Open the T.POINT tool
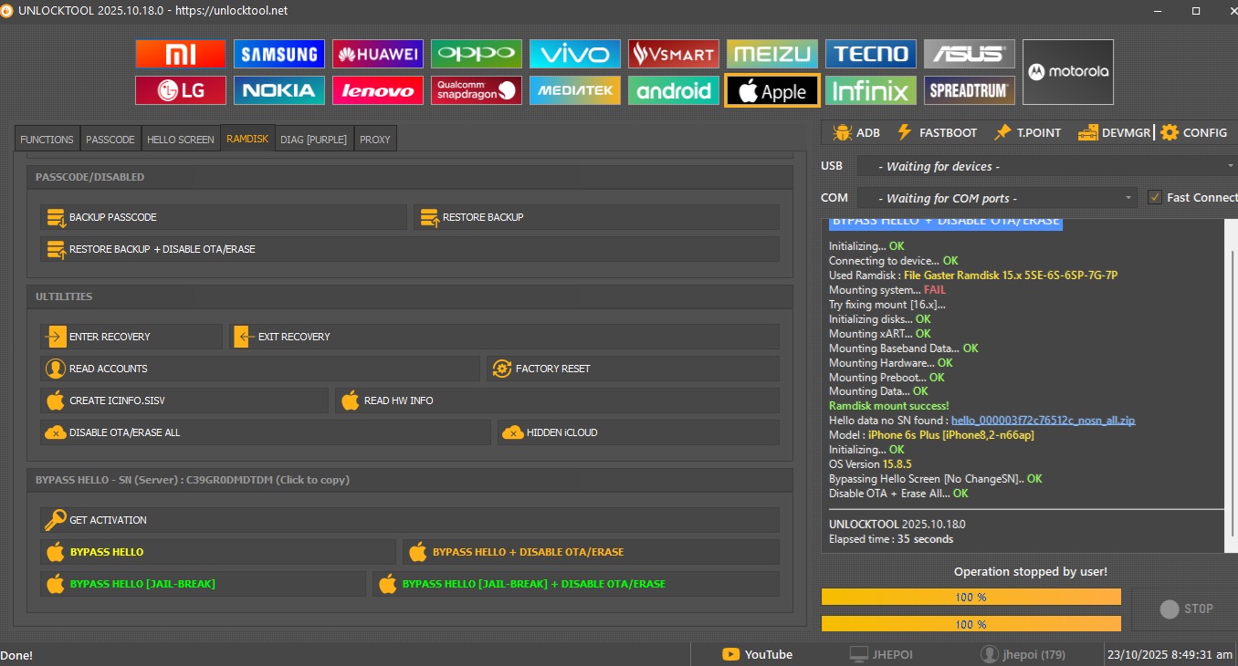Image resolution: width=1238 pixels, height=666 pixels. coord(1027,132)
